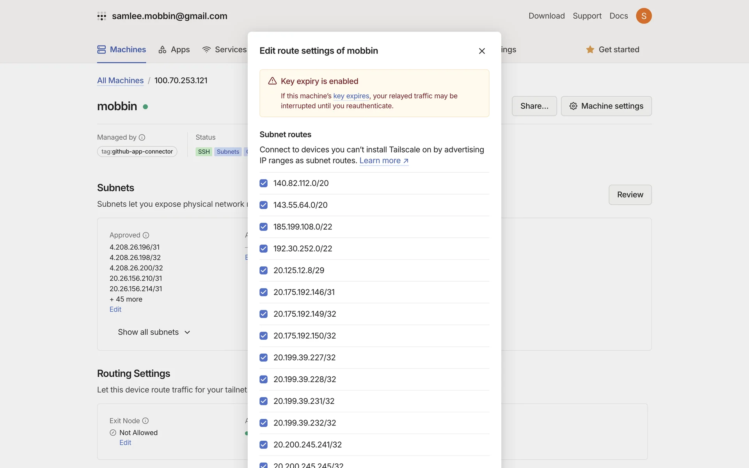Follow the key expires link
749x468 pixels.
(x=351, y=96)
